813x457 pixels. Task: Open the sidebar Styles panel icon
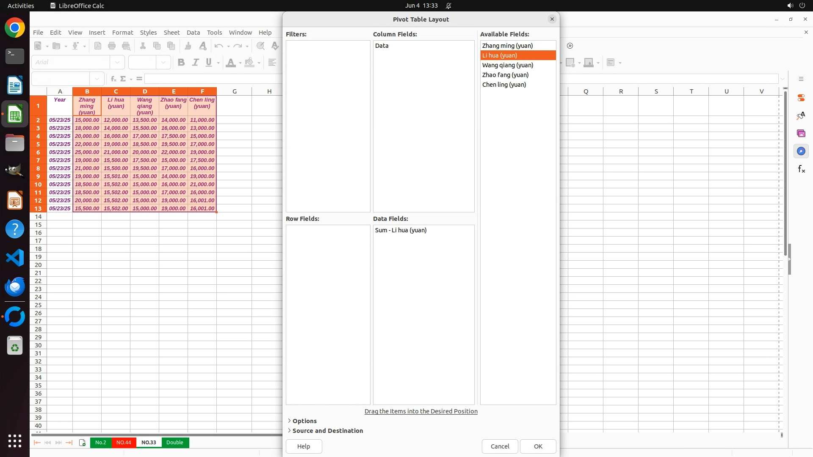[801, 116]
